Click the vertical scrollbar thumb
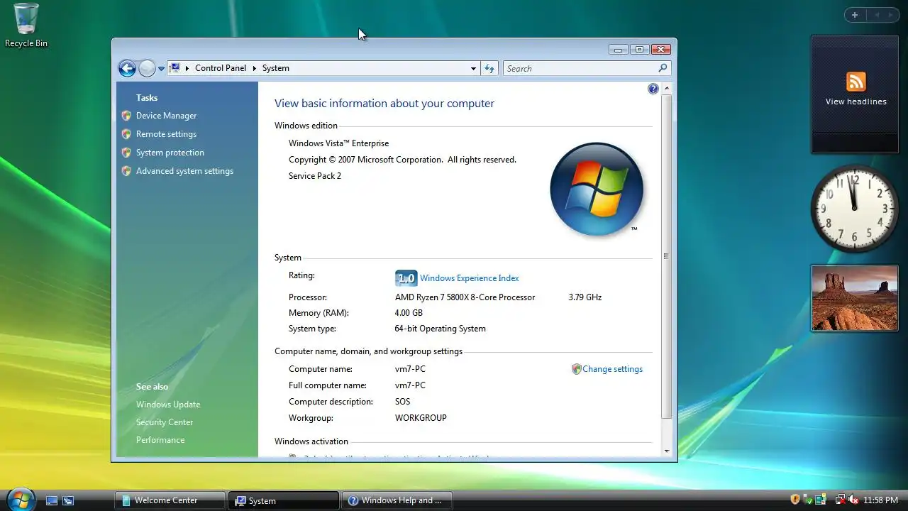This screenshot has width=908, height=511. [x=666, y=256]
